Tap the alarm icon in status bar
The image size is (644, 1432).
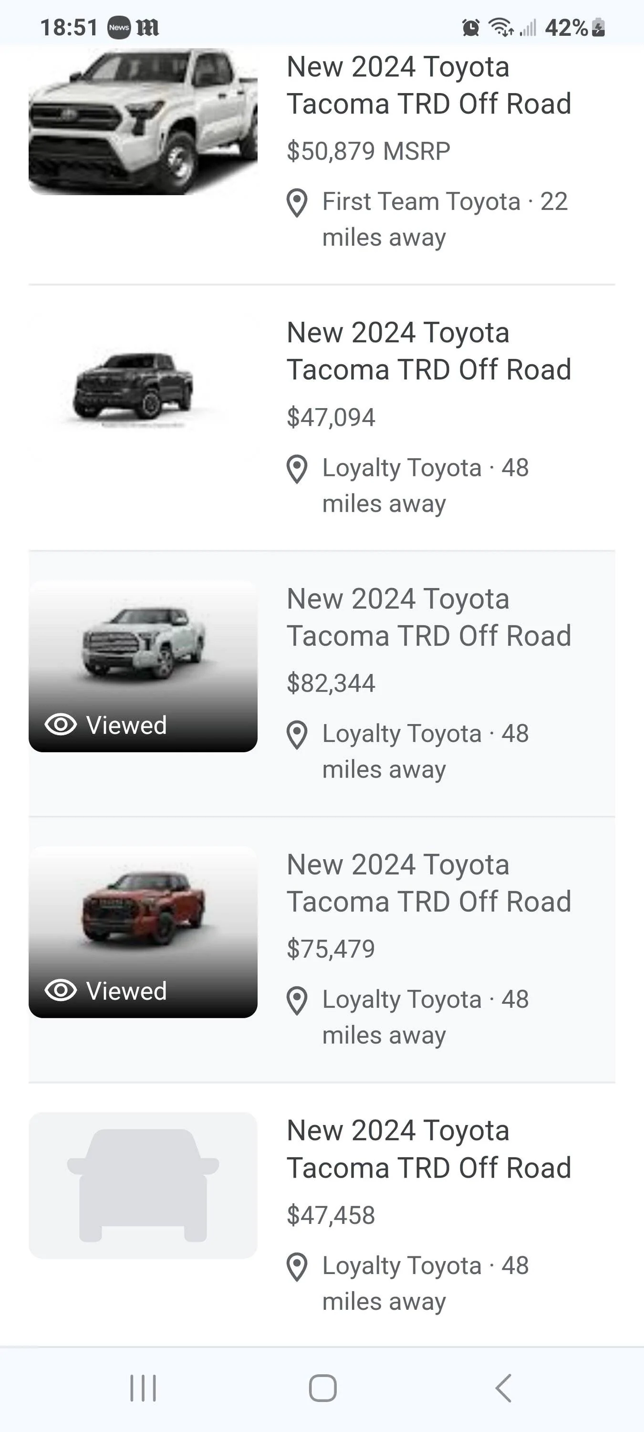click(x=471, y=27)
